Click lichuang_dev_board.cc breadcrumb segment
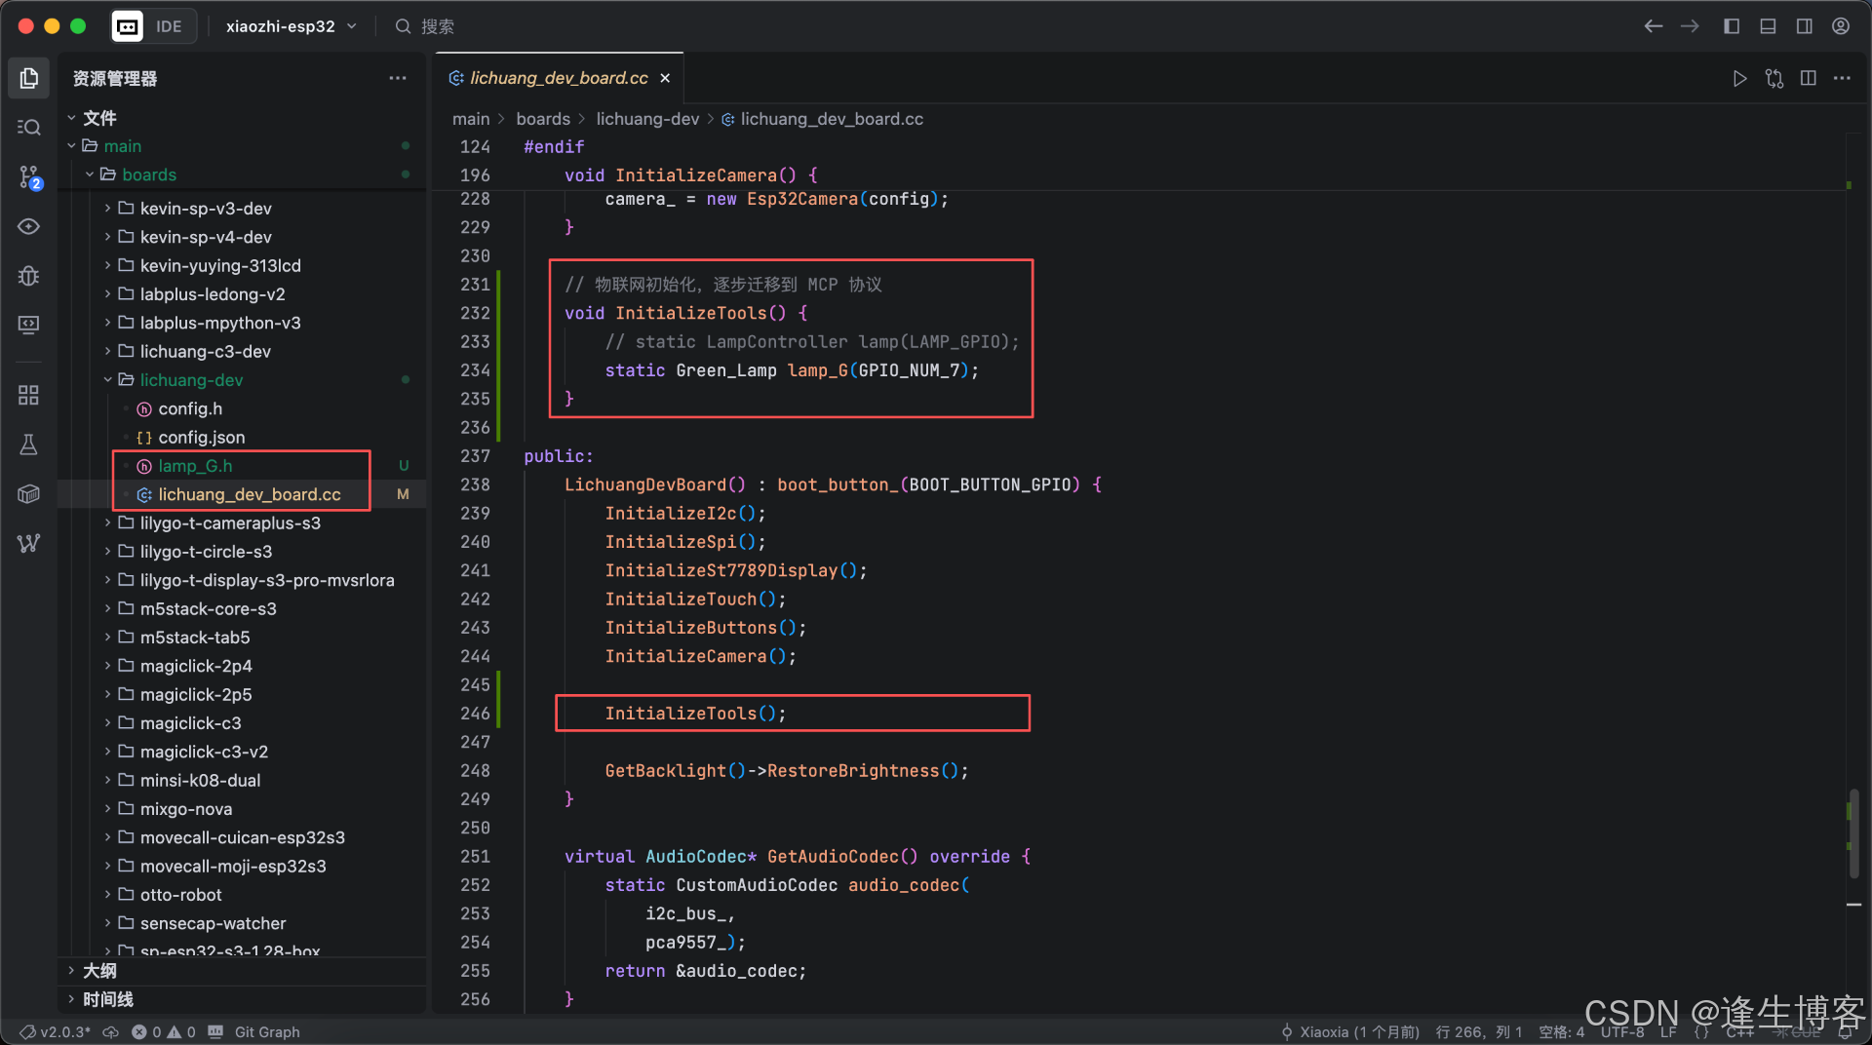The width and height of the screenshot is (1872, 1045). point(832,119)
